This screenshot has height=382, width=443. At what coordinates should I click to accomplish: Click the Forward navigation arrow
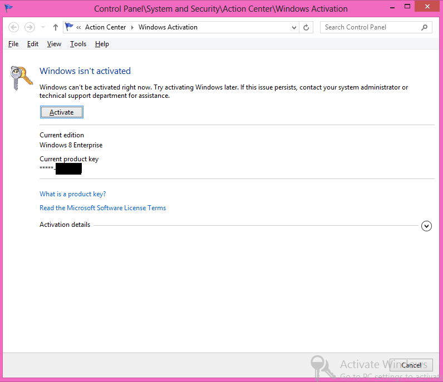[x=29, y=27]
